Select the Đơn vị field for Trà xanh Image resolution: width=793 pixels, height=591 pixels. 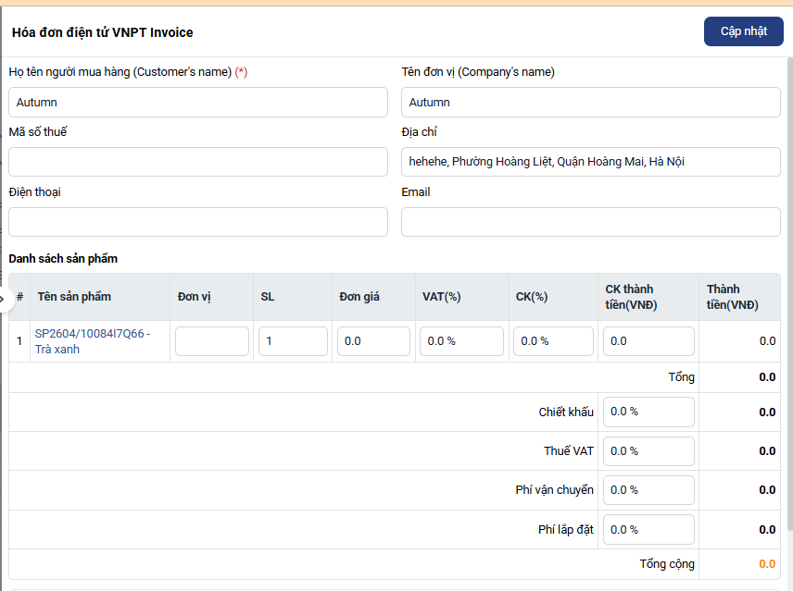[212, 341]
